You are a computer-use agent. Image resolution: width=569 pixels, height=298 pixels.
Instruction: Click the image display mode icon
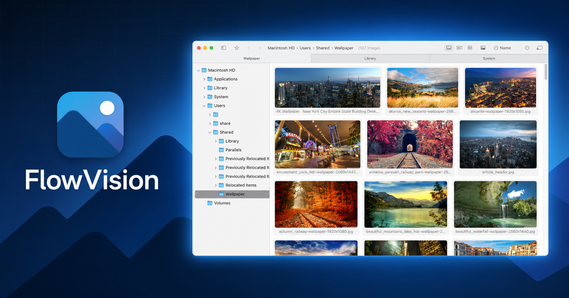click(483, 48)
